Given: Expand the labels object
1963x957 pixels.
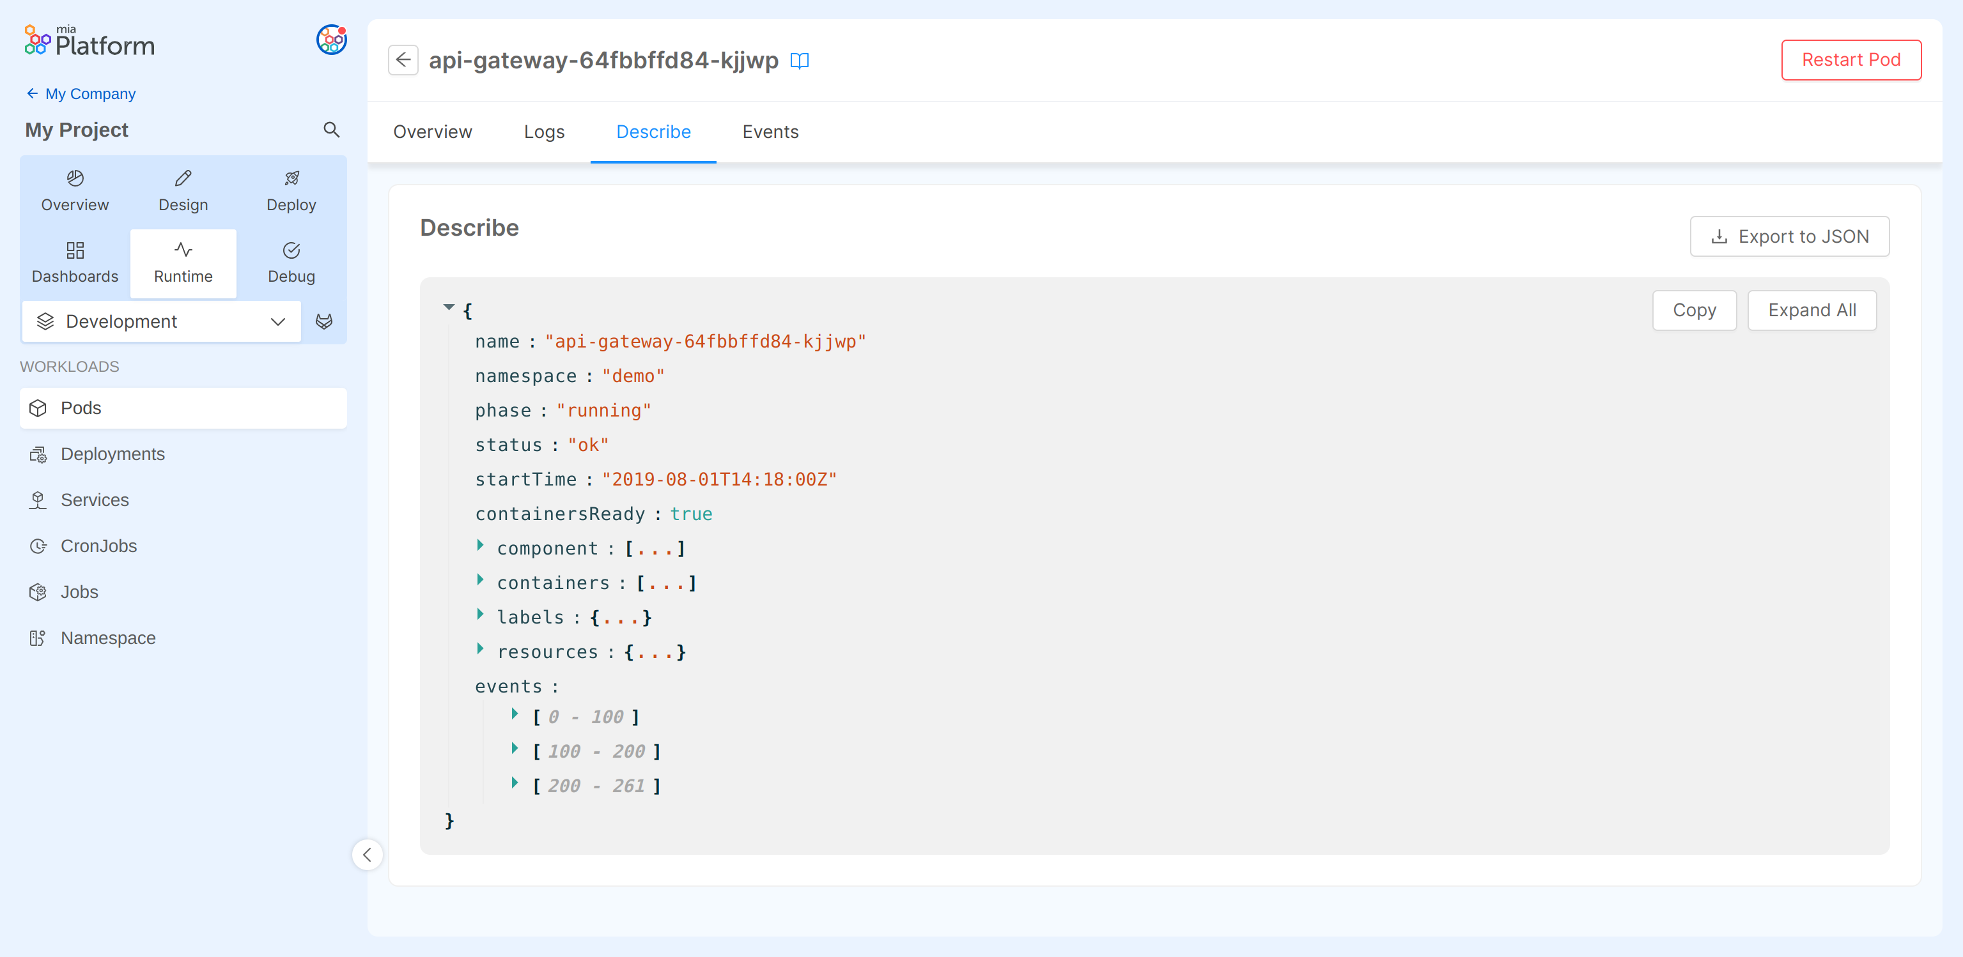Looking at the screenshot, I should pyautogui.click(x=480, y=615).
